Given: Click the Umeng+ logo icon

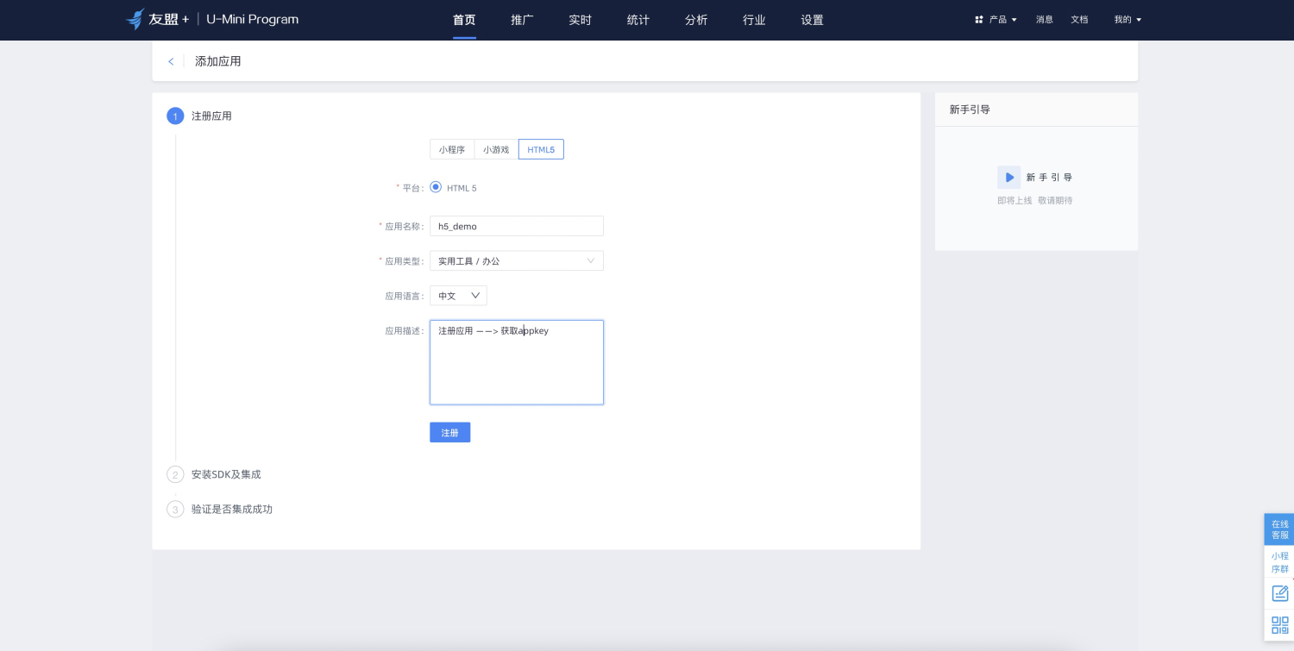Looking at the screenshot, I should tap(135, 19).
